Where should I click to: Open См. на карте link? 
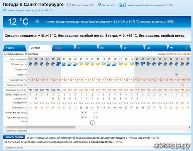[108, 5]
